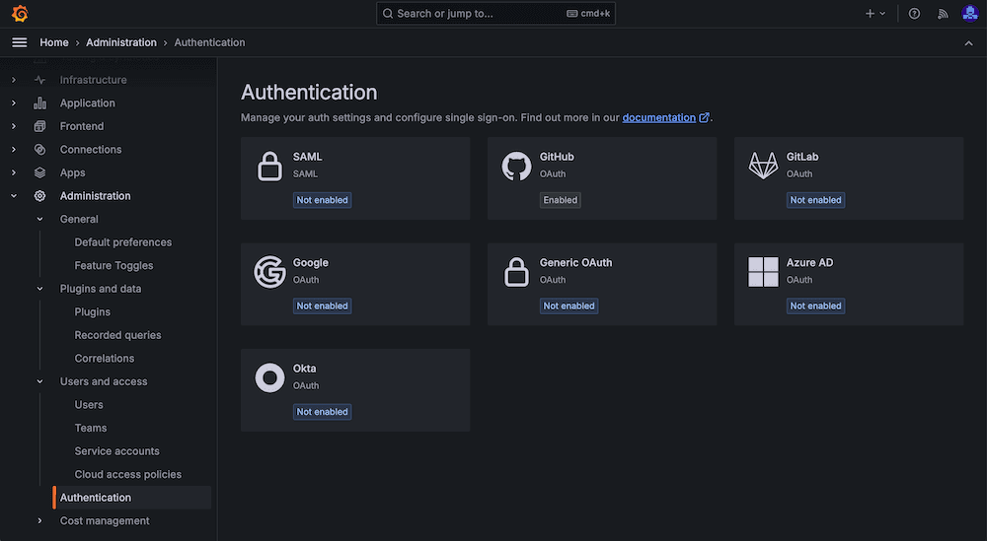
Task: Click the Generic OAuth lock icon
Action: (x=516, y=272)
